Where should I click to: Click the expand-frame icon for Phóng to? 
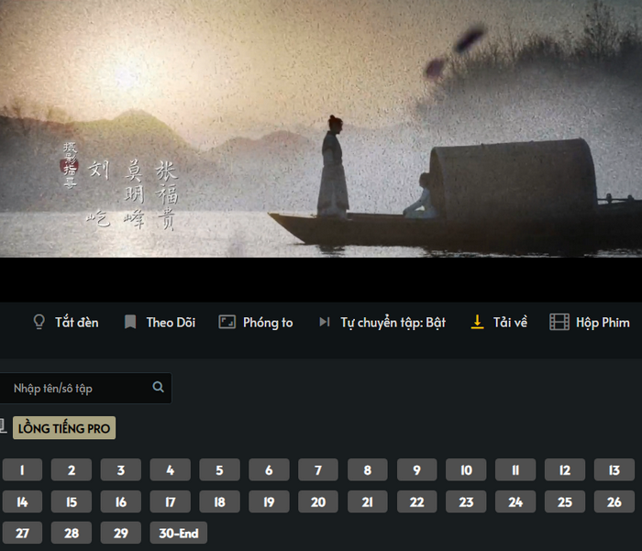click(227, 322)
